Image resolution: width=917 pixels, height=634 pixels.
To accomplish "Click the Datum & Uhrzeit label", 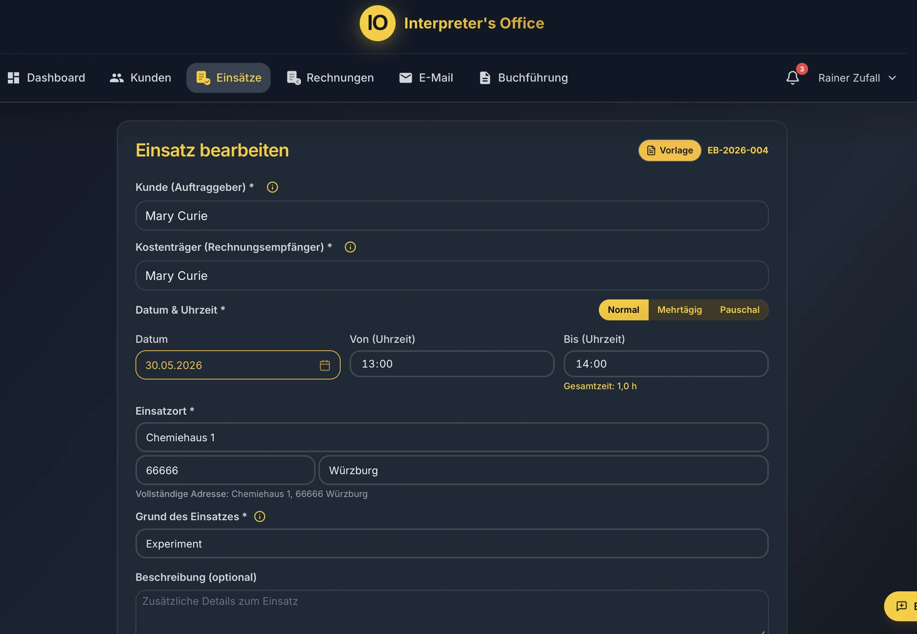I will (180, 310).
